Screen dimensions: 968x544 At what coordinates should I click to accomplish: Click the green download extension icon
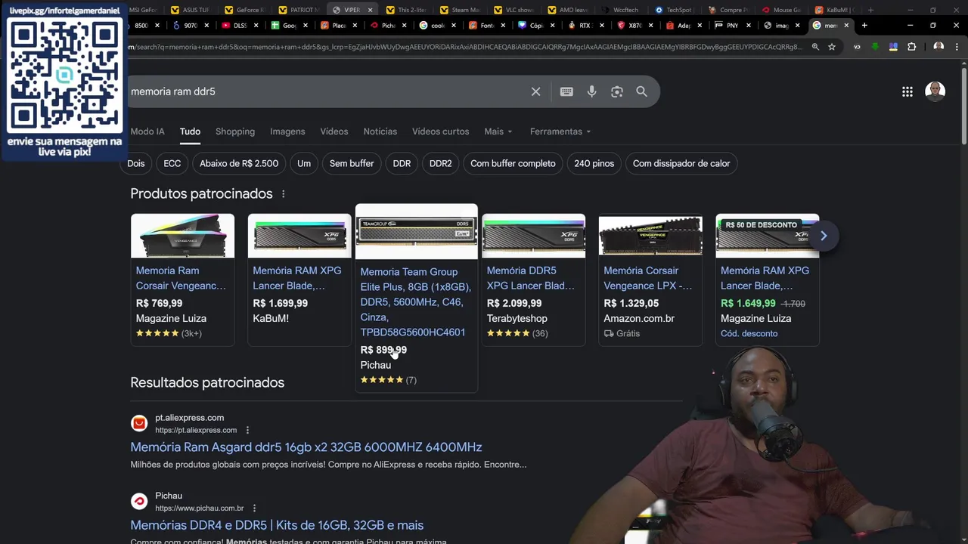click(875, 47)
